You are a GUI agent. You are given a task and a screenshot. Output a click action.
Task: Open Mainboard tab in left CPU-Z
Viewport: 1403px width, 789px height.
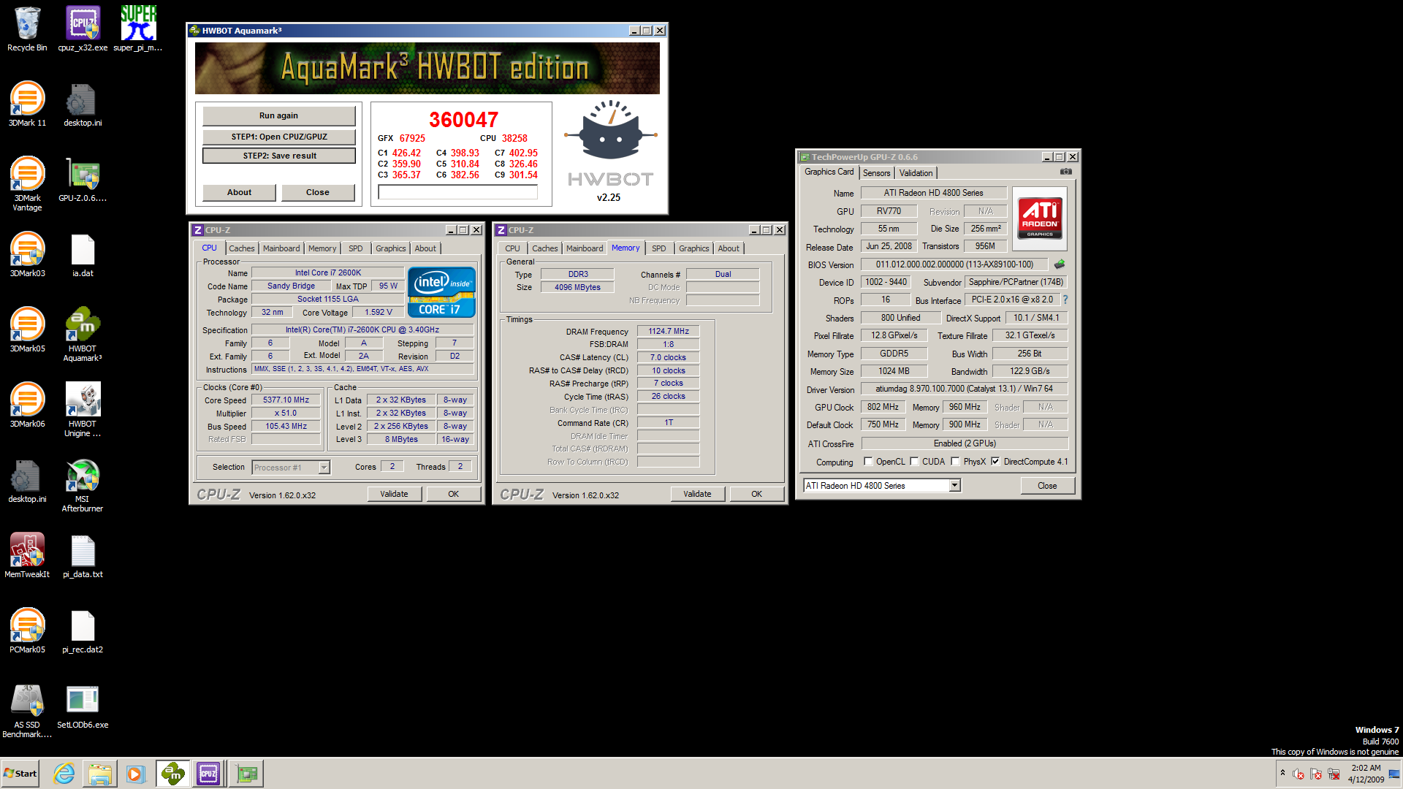281,248
